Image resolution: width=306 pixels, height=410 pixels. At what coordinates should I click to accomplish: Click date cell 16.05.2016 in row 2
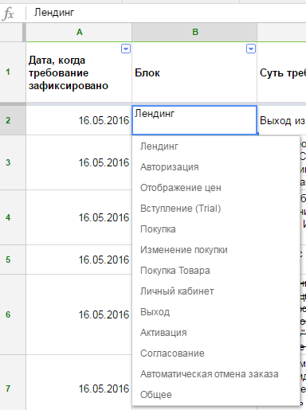79,120
